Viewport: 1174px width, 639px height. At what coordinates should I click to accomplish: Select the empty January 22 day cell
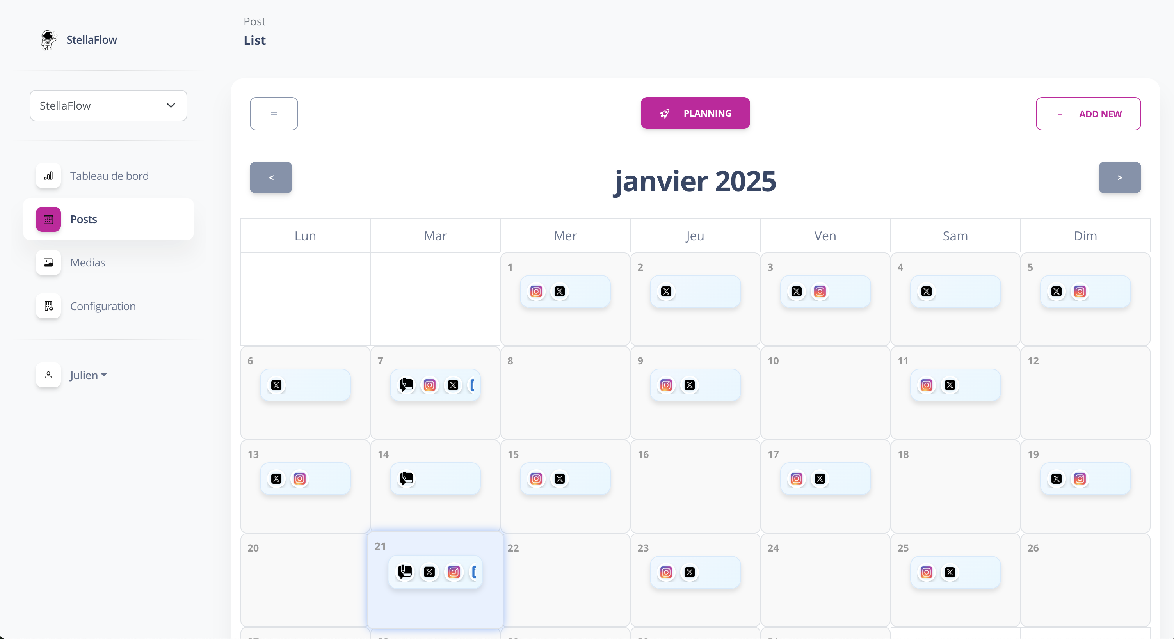pos(565,588)
